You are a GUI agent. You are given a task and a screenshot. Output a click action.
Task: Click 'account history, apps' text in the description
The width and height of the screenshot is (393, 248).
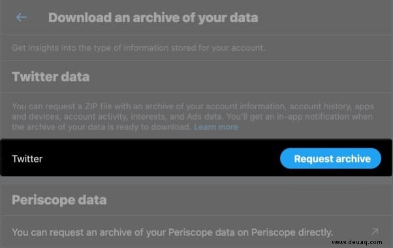click(x=332, y=106)
